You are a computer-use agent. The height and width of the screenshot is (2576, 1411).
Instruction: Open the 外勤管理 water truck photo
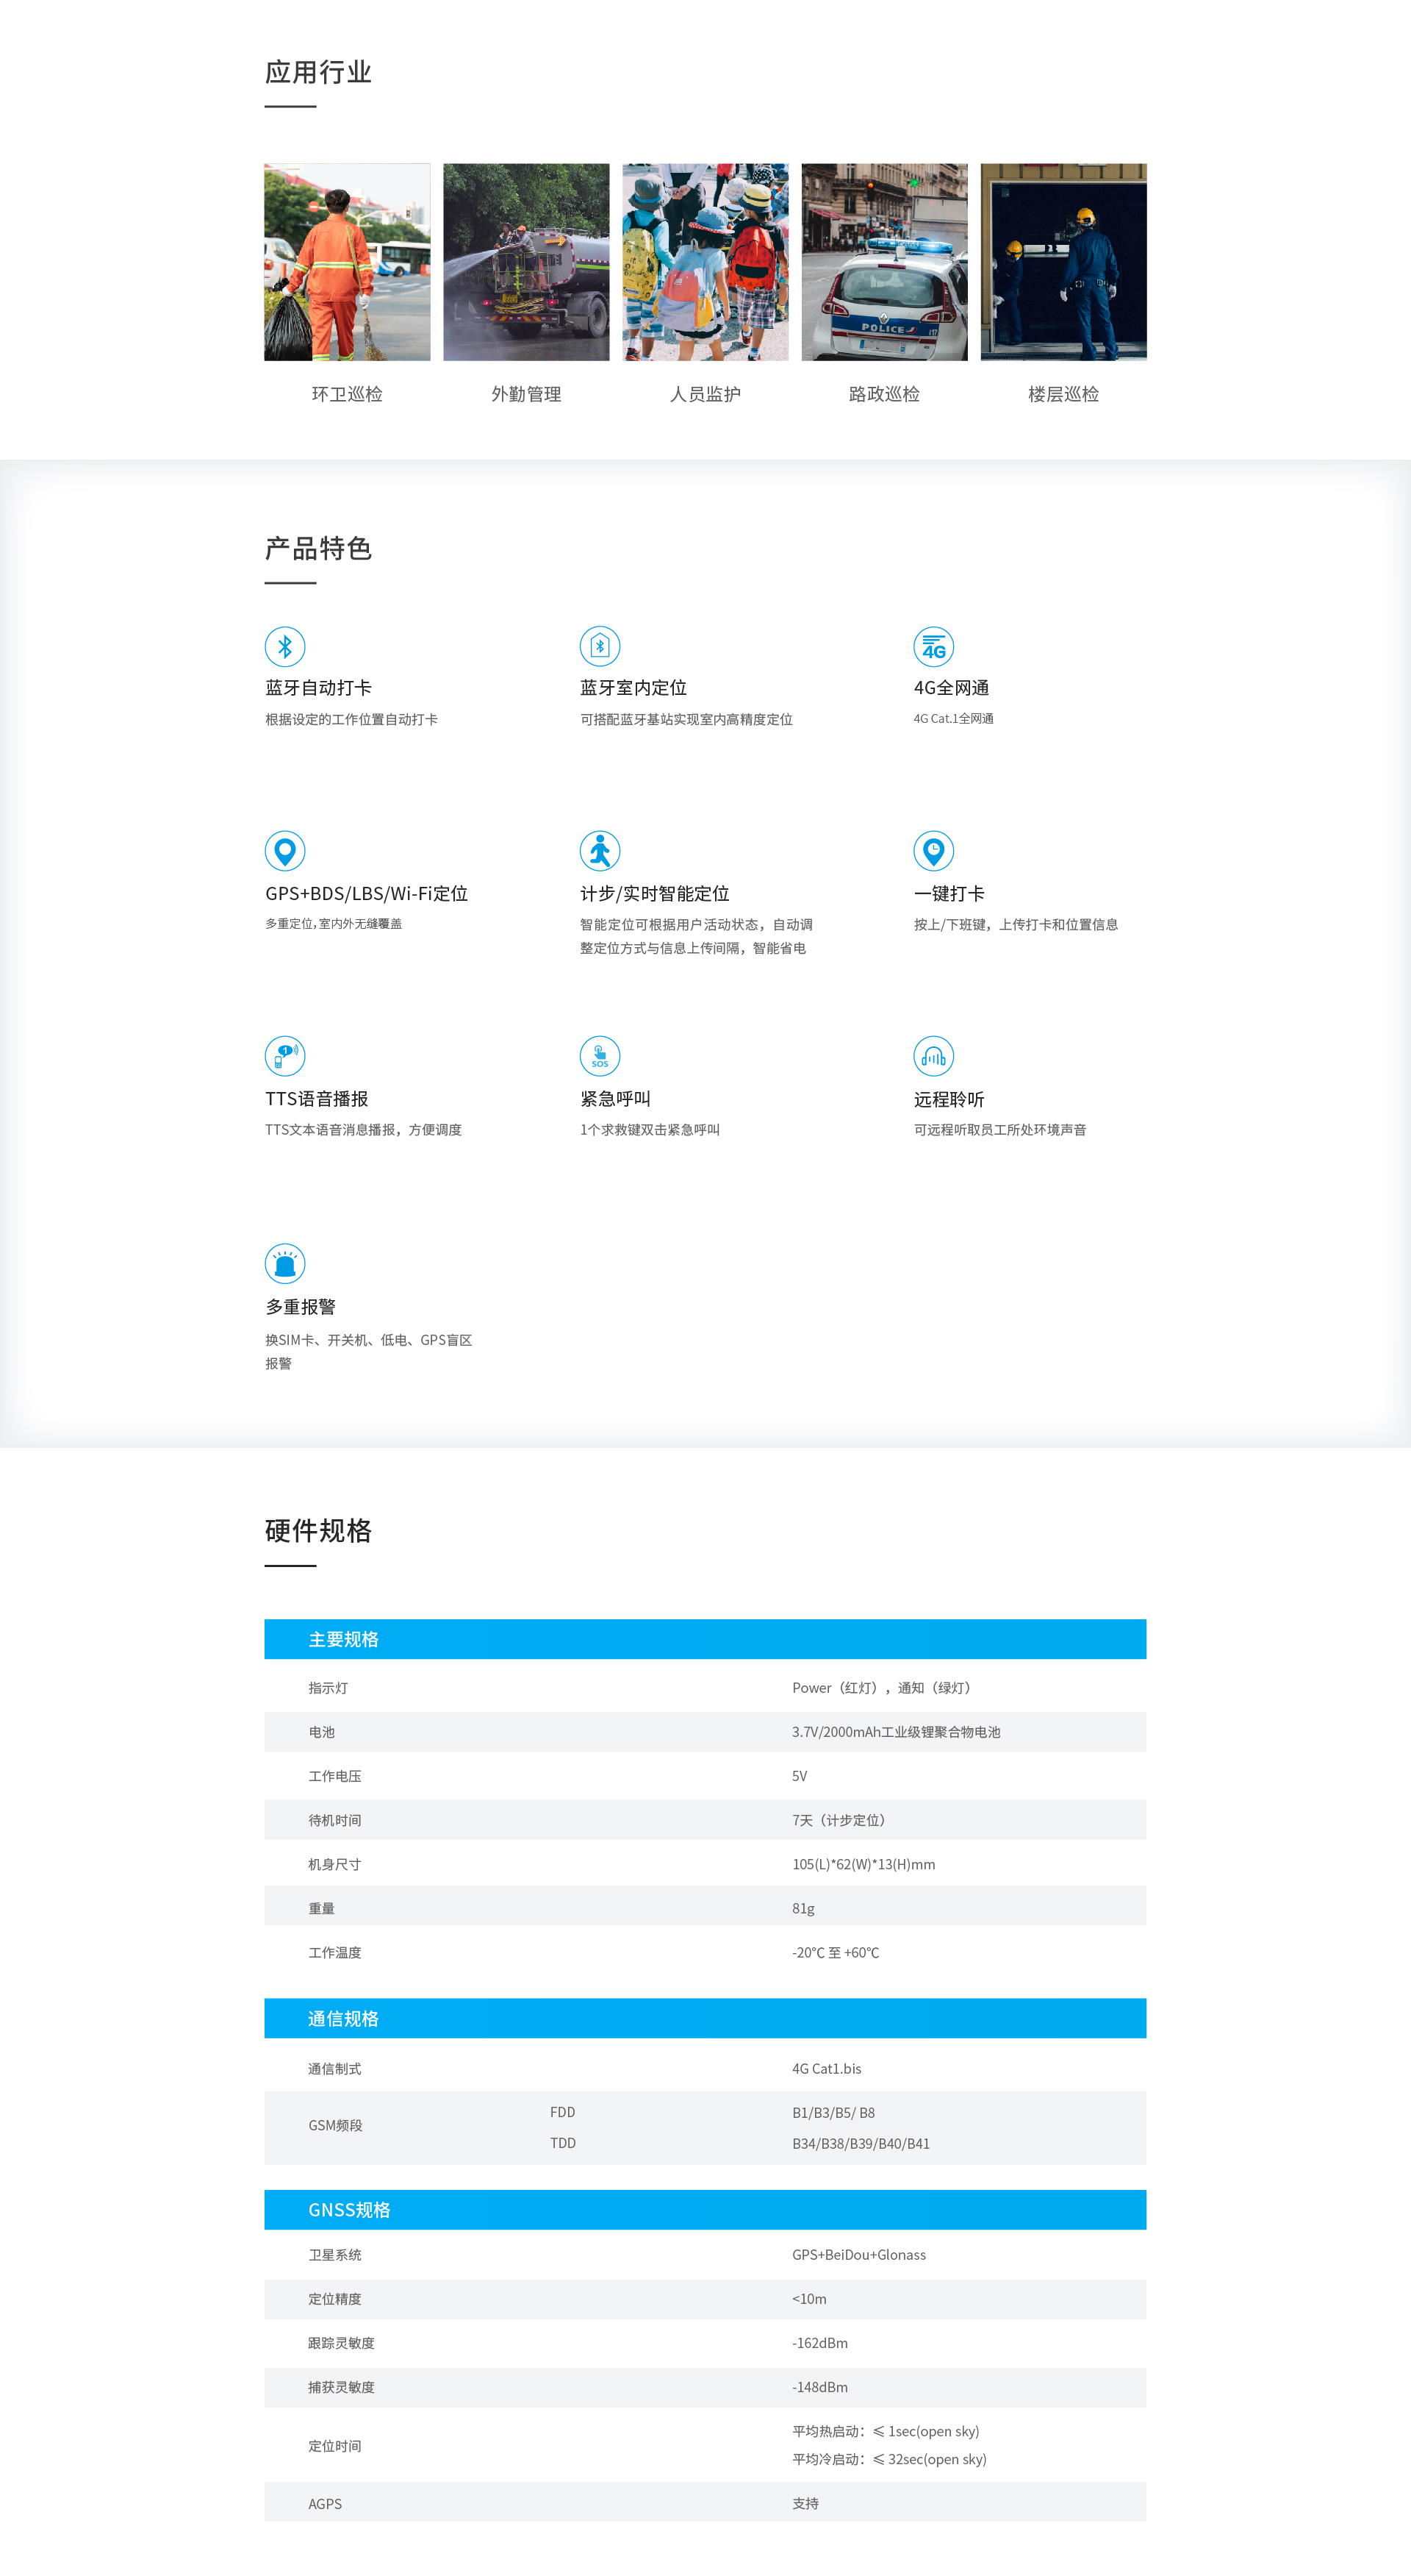[525, 262]
